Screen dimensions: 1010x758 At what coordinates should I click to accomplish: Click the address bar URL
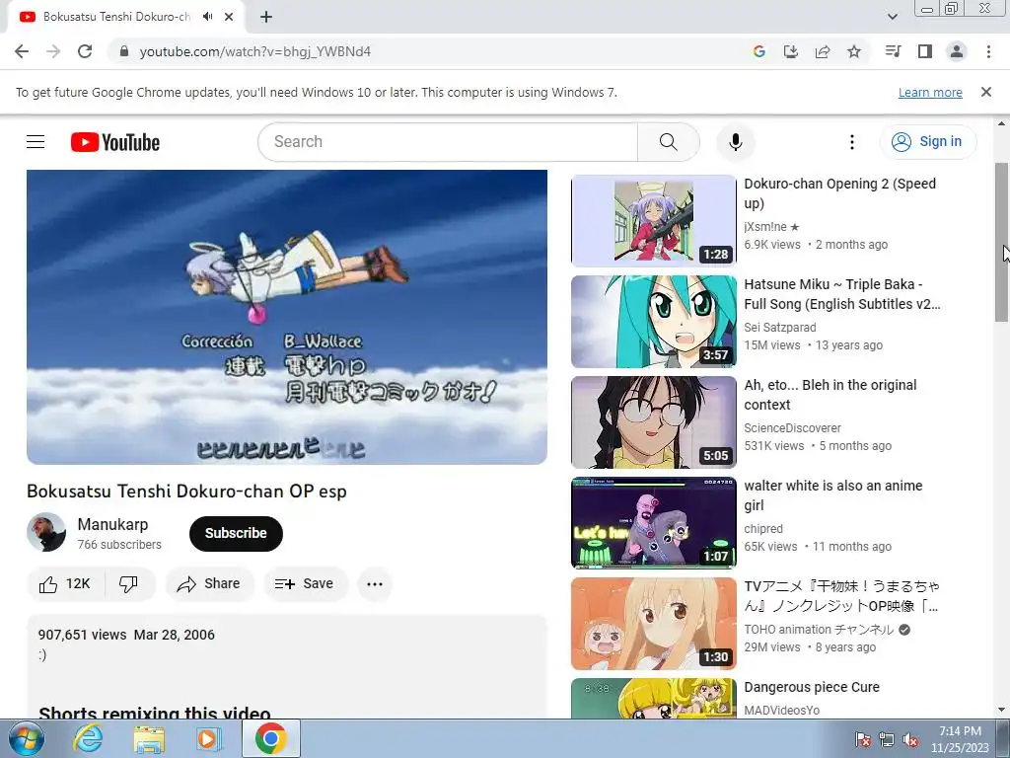click(255, 51)
